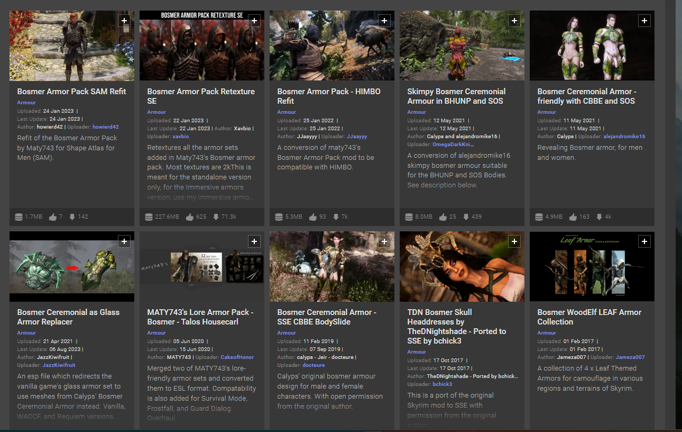
Task: Click download arrow icon beside 142 count
Action: pos(71,217)
